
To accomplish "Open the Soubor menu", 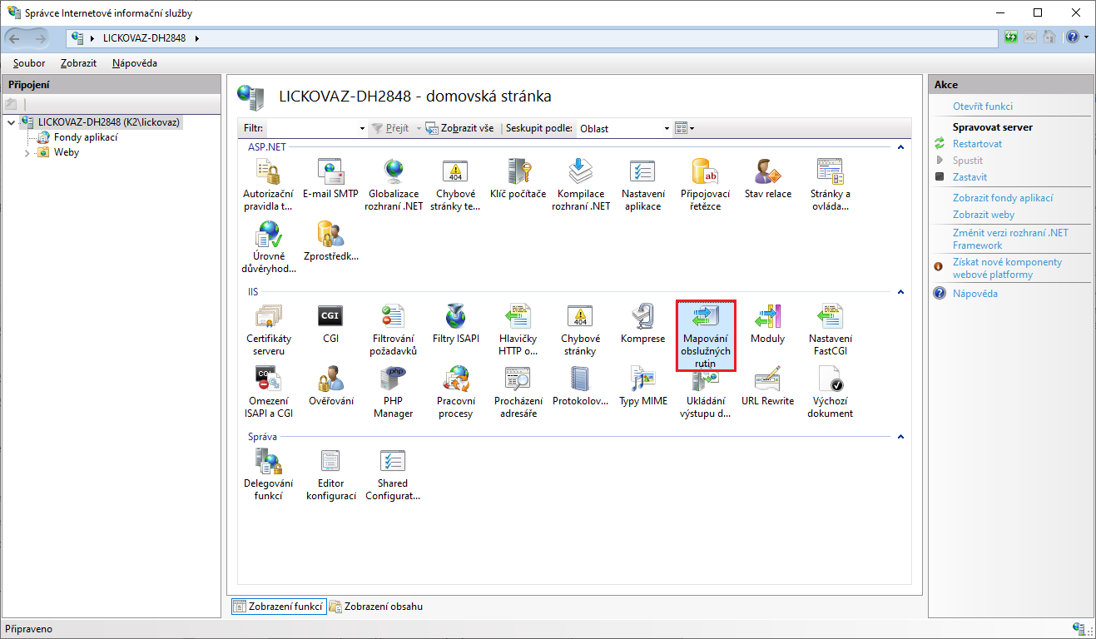I will pyautogui.click(x=29, y=63).
